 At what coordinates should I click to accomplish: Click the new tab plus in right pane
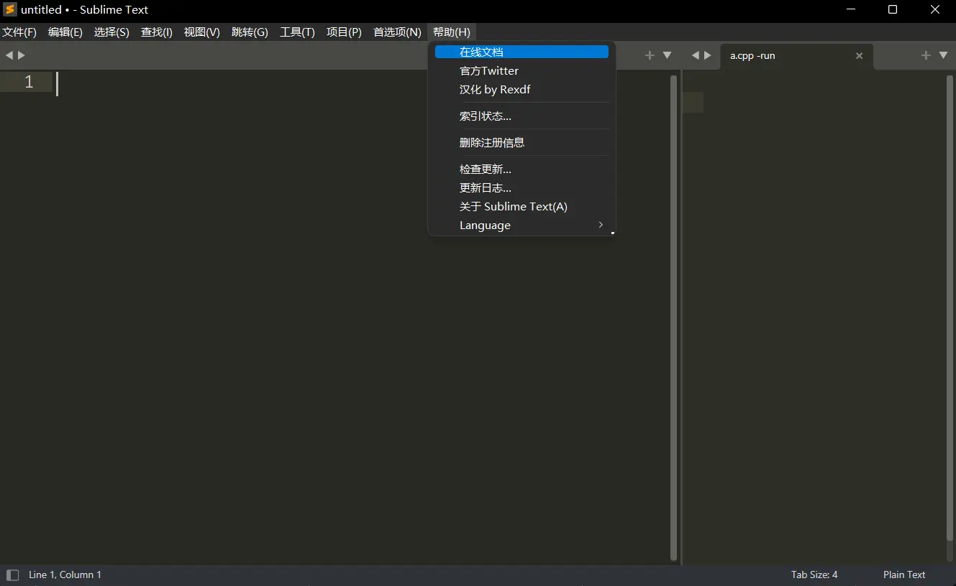pos(926,55)
